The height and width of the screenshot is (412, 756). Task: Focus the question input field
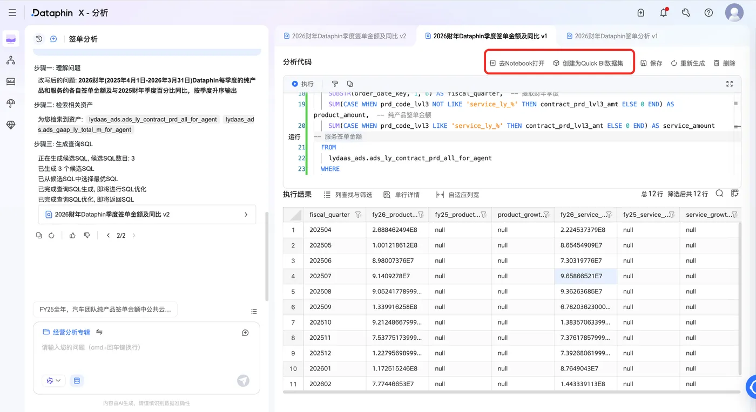pos(146,348)
